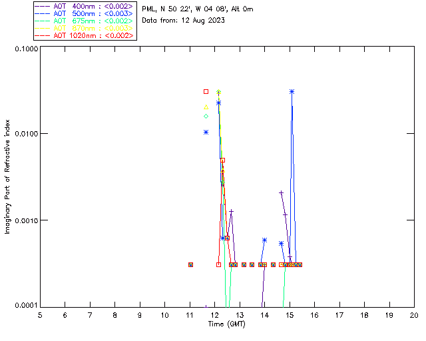Click the blue dashed line sample in legend

pyautogui.click(x=43, y=13)
